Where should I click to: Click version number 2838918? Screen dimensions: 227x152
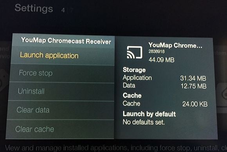(157, 51)
